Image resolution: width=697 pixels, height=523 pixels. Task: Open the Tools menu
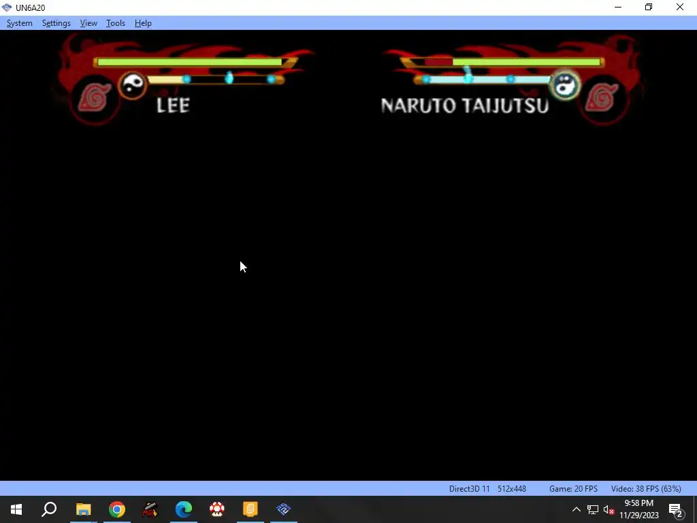point(116,23)
